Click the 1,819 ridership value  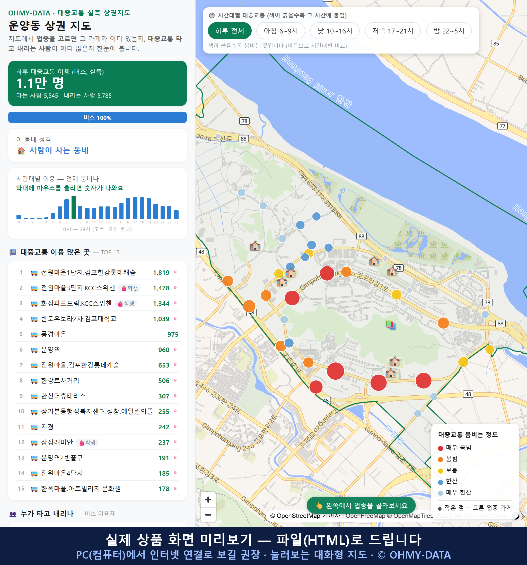[161, 273]
